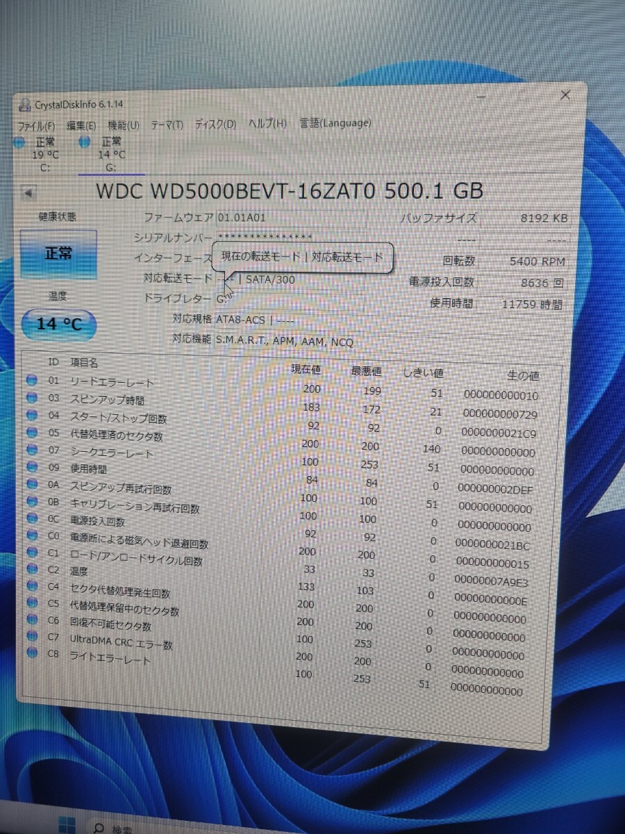The height and width of the screenshot is (834, 625).
Task: Click the 正常 health status button
Action: click(x=58, y=254)
